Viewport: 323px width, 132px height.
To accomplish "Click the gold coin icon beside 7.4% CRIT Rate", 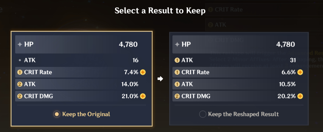I will pos(143,72).
